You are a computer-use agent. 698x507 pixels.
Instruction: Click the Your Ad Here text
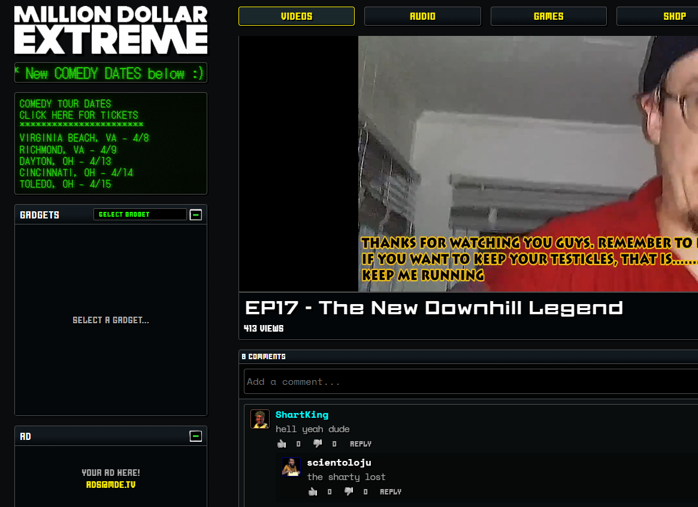[x=111, y=473]
